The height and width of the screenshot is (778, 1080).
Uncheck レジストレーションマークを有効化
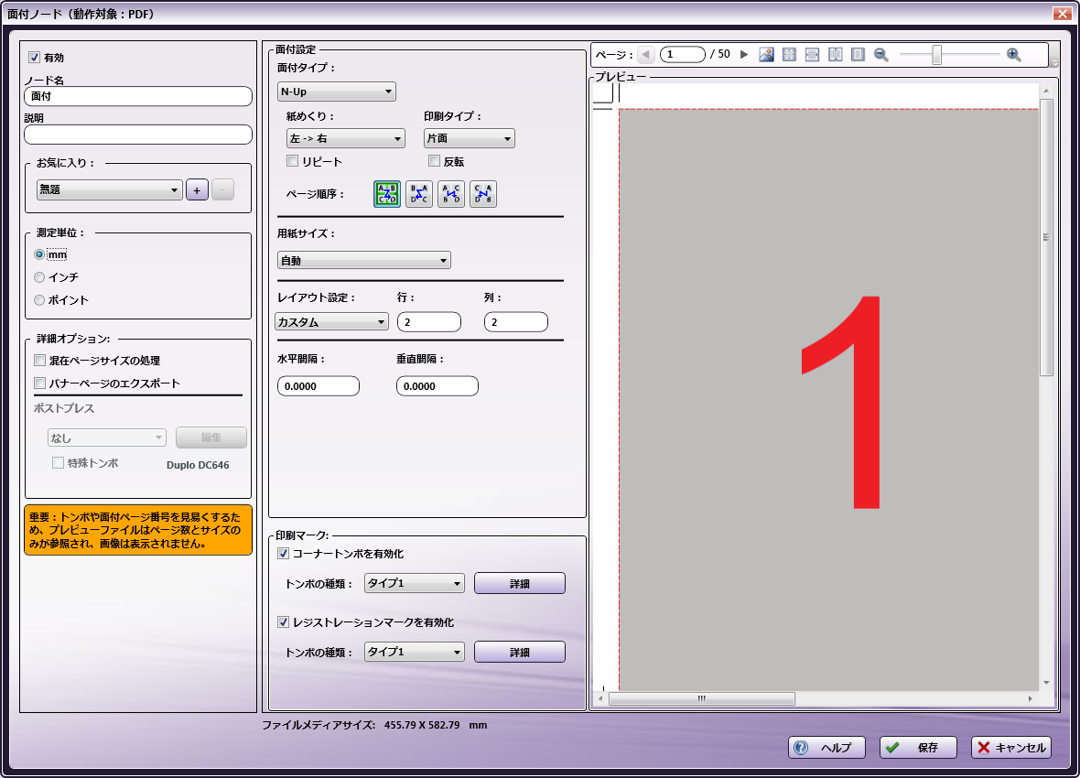[283, 622]
